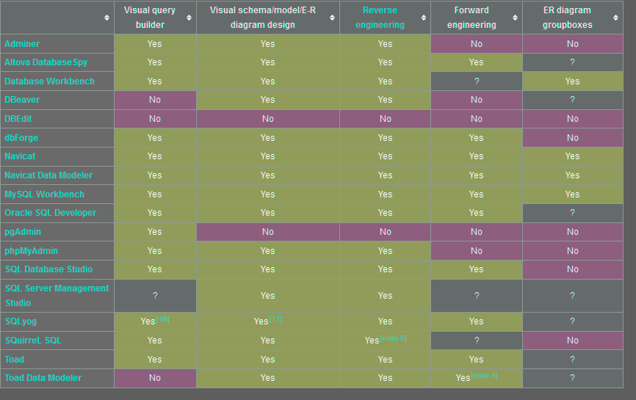Follow [note 4] in Toad Data Modeler row
The image size is (636, 400).
pos(484,376)
